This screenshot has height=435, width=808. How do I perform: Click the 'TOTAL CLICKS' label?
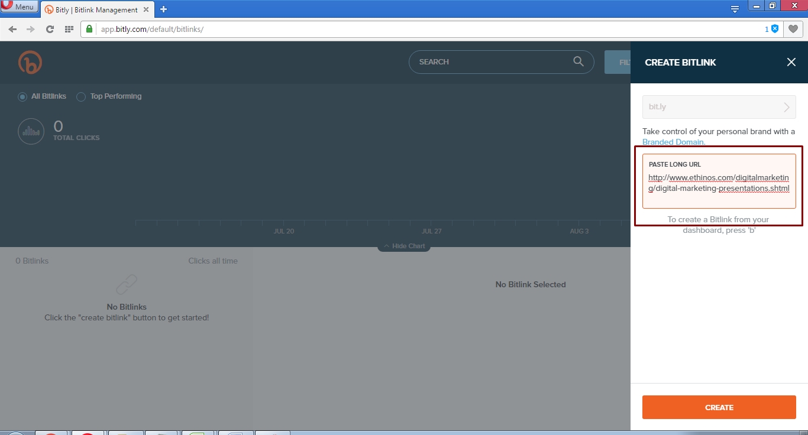click(76, 138)
